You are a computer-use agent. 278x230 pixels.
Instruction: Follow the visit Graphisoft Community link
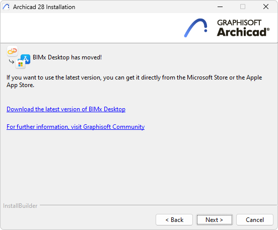tap(76, 127)
